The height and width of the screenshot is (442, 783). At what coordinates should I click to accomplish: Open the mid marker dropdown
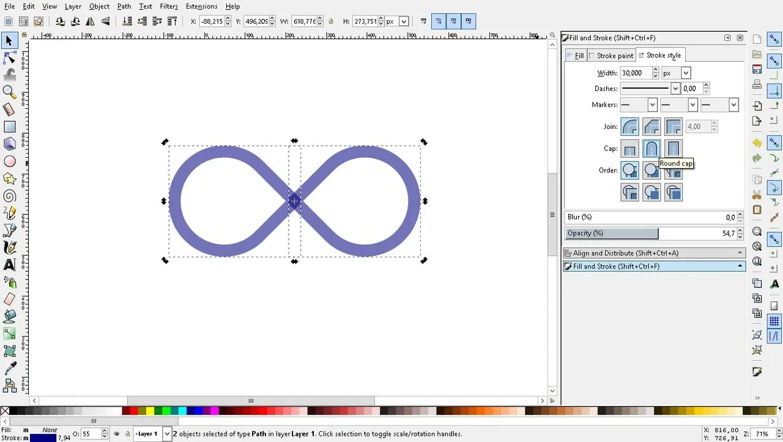pos(692,105)
